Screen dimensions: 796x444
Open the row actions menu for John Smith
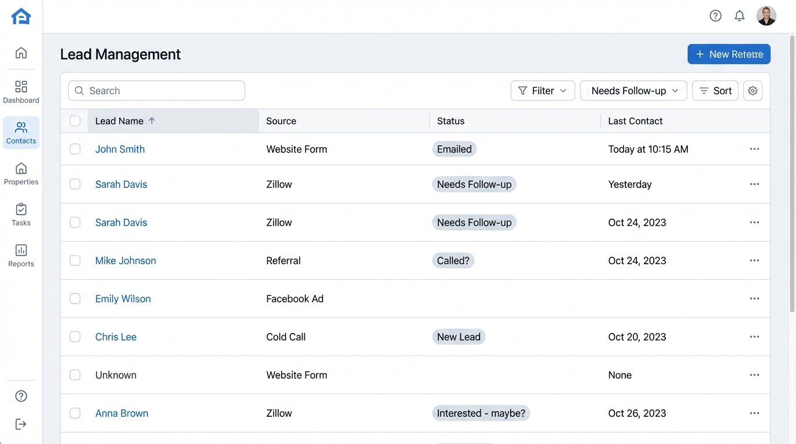coord(754,149)
